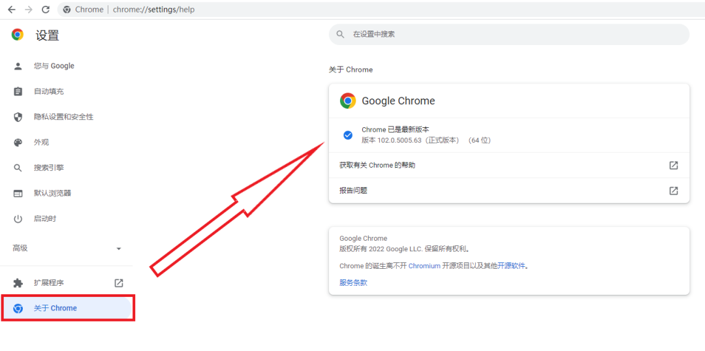
Task: Click the 设置 page title
Action: (x=47, y=35)
